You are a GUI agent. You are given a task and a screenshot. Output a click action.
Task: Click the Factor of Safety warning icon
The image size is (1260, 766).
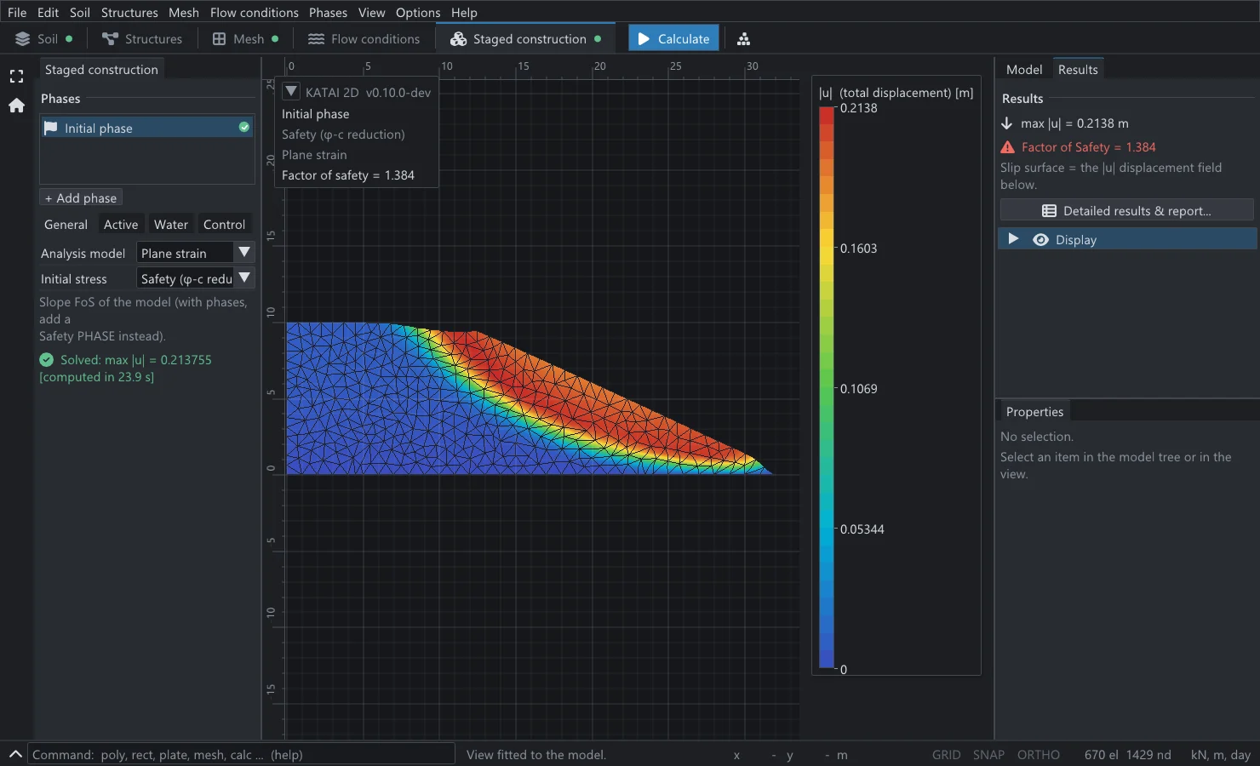pos(1008,147)
